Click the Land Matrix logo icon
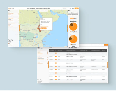The height and width of the screenshot is (92, 116). (9, 8)
